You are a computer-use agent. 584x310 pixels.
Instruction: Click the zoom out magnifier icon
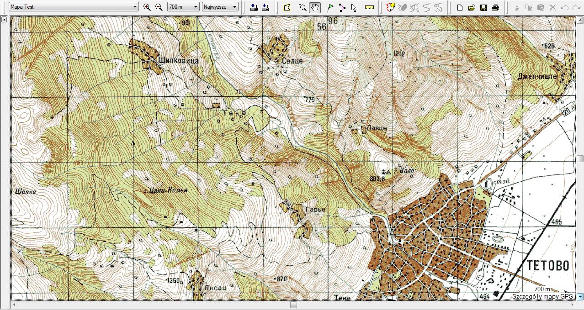159,7
